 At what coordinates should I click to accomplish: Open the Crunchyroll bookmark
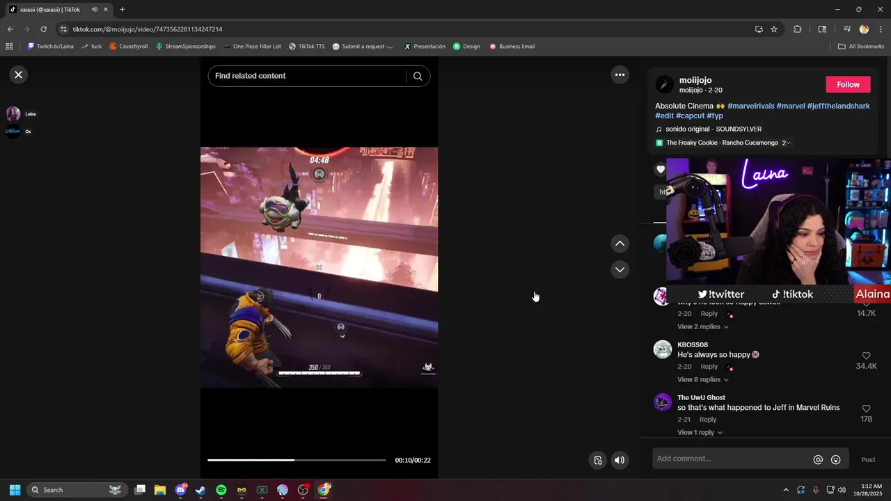coord(129,47)
